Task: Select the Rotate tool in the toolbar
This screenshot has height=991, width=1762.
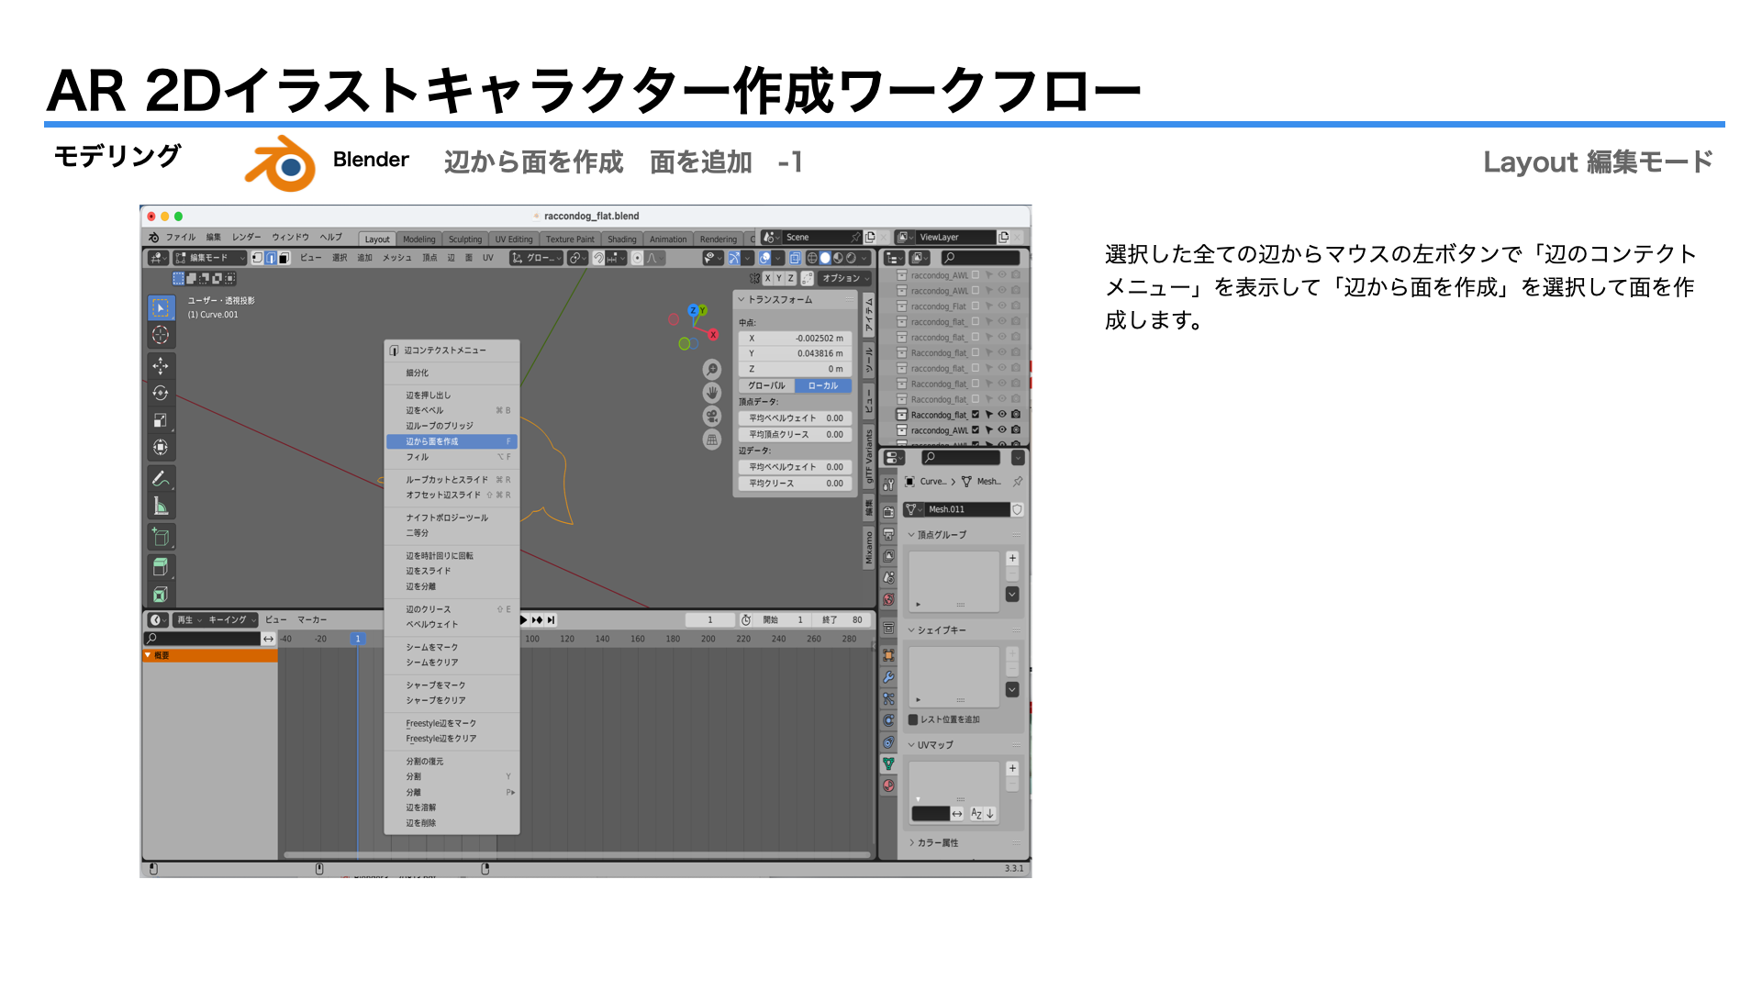Action: click(161, 394)
